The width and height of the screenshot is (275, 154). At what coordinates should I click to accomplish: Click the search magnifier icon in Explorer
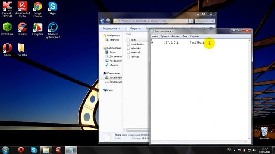213,21
